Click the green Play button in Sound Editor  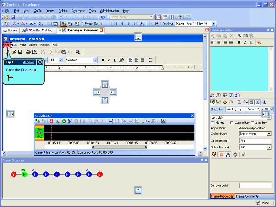[x=64, y=121]
